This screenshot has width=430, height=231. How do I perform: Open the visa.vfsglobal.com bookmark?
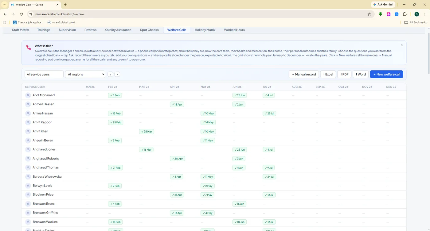(x=62, y=22)
